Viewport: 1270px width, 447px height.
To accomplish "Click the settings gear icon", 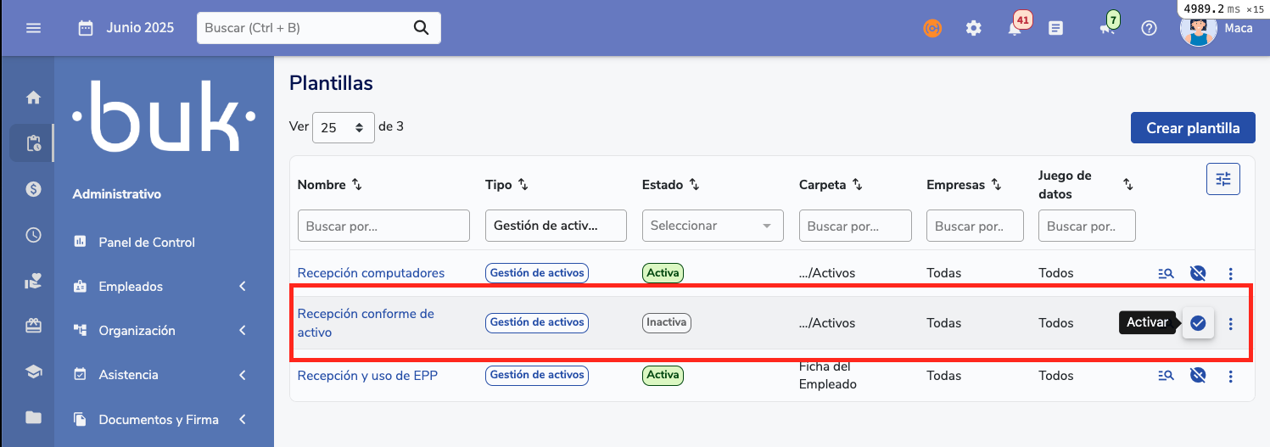I will (x=973, y=28).
